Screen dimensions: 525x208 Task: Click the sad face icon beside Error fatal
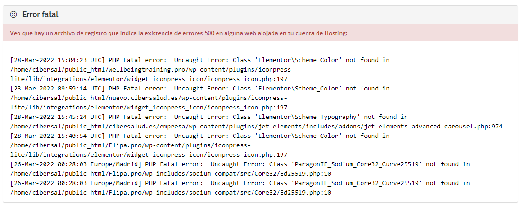13,14
